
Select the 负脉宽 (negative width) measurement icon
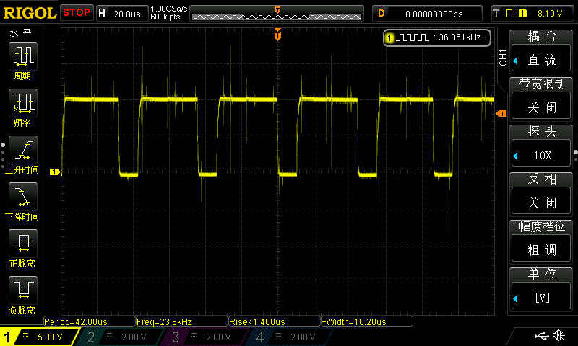[23, 290]
